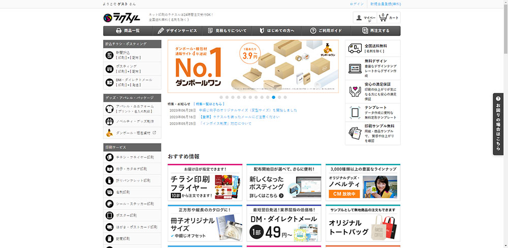Open チラシ印刷 フライヤー card
The width and height of the screenshot is (508, 248).
pos(205,183)
